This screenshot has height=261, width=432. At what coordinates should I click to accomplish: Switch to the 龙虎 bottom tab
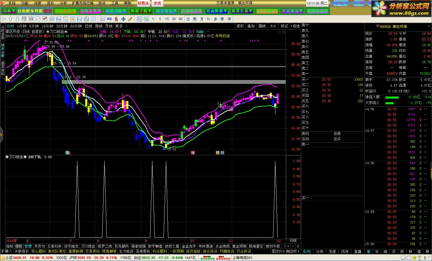pyautogui.click(x=332, y=251)
